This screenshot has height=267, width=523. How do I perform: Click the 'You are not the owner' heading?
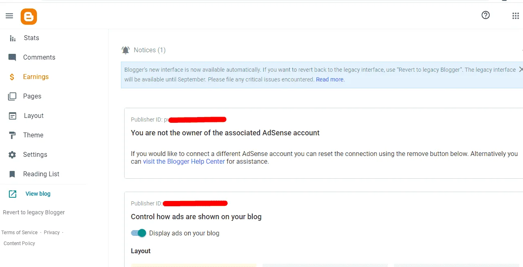click(225, 133)
